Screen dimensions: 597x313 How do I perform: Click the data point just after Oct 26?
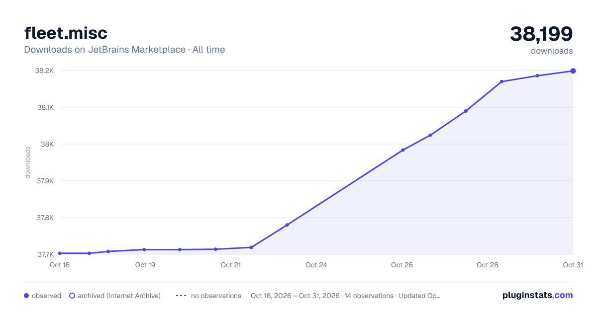click(430, 135)
